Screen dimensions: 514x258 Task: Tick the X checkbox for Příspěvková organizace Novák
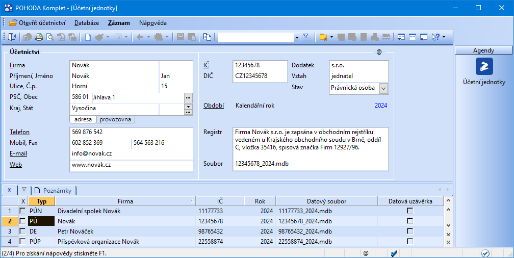[x=22, y=241]
